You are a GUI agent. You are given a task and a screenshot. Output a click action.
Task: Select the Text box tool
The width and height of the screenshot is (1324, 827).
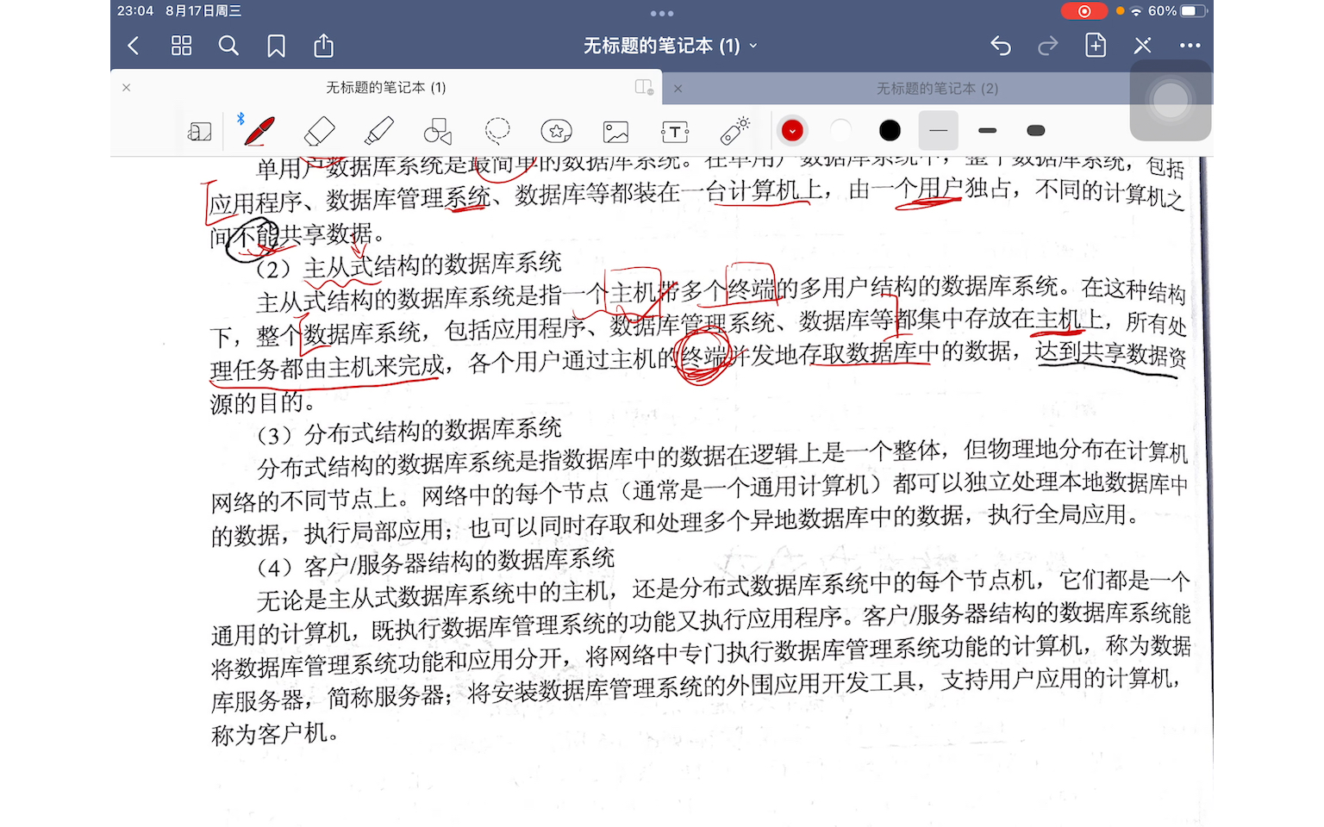click(x=675, y=132)
